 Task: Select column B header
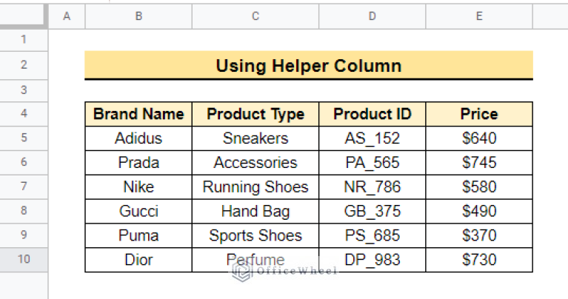click(x=138, y=16)
